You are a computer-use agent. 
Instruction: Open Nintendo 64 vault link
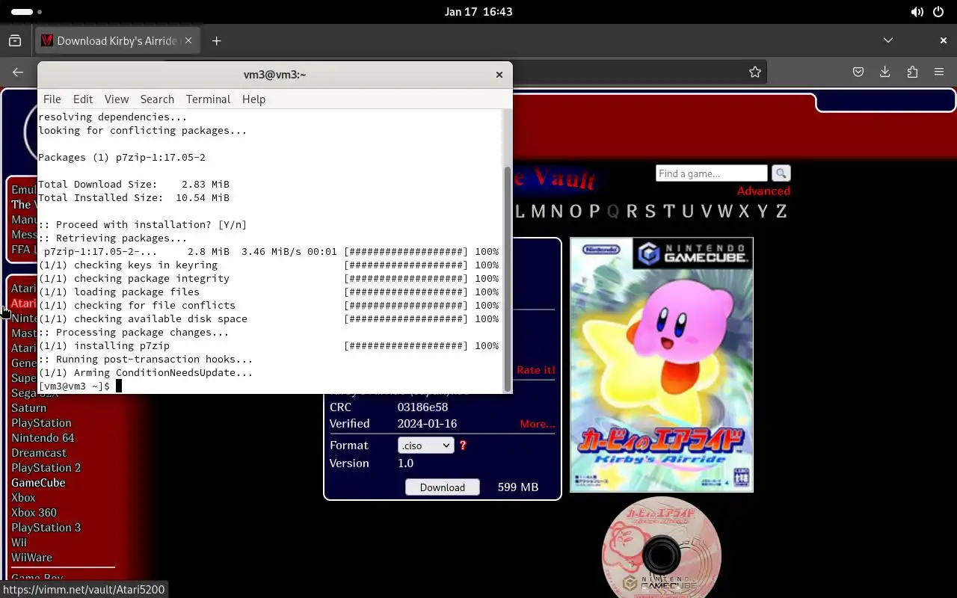coord(43,438)
